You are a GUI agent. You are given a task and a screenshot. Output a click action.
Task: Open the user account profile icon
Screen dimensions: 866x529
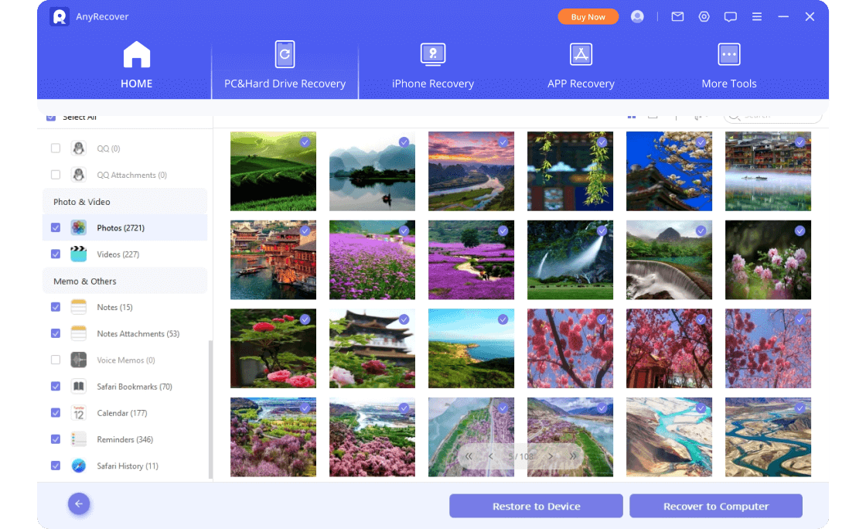(x=637, y=16)
